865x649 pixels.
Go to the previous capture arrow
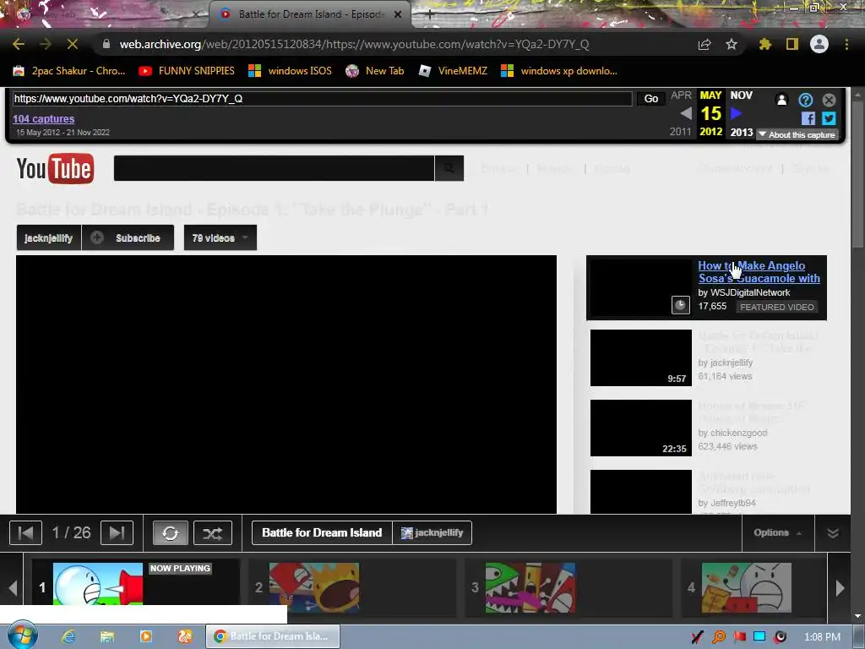point(686,114)
